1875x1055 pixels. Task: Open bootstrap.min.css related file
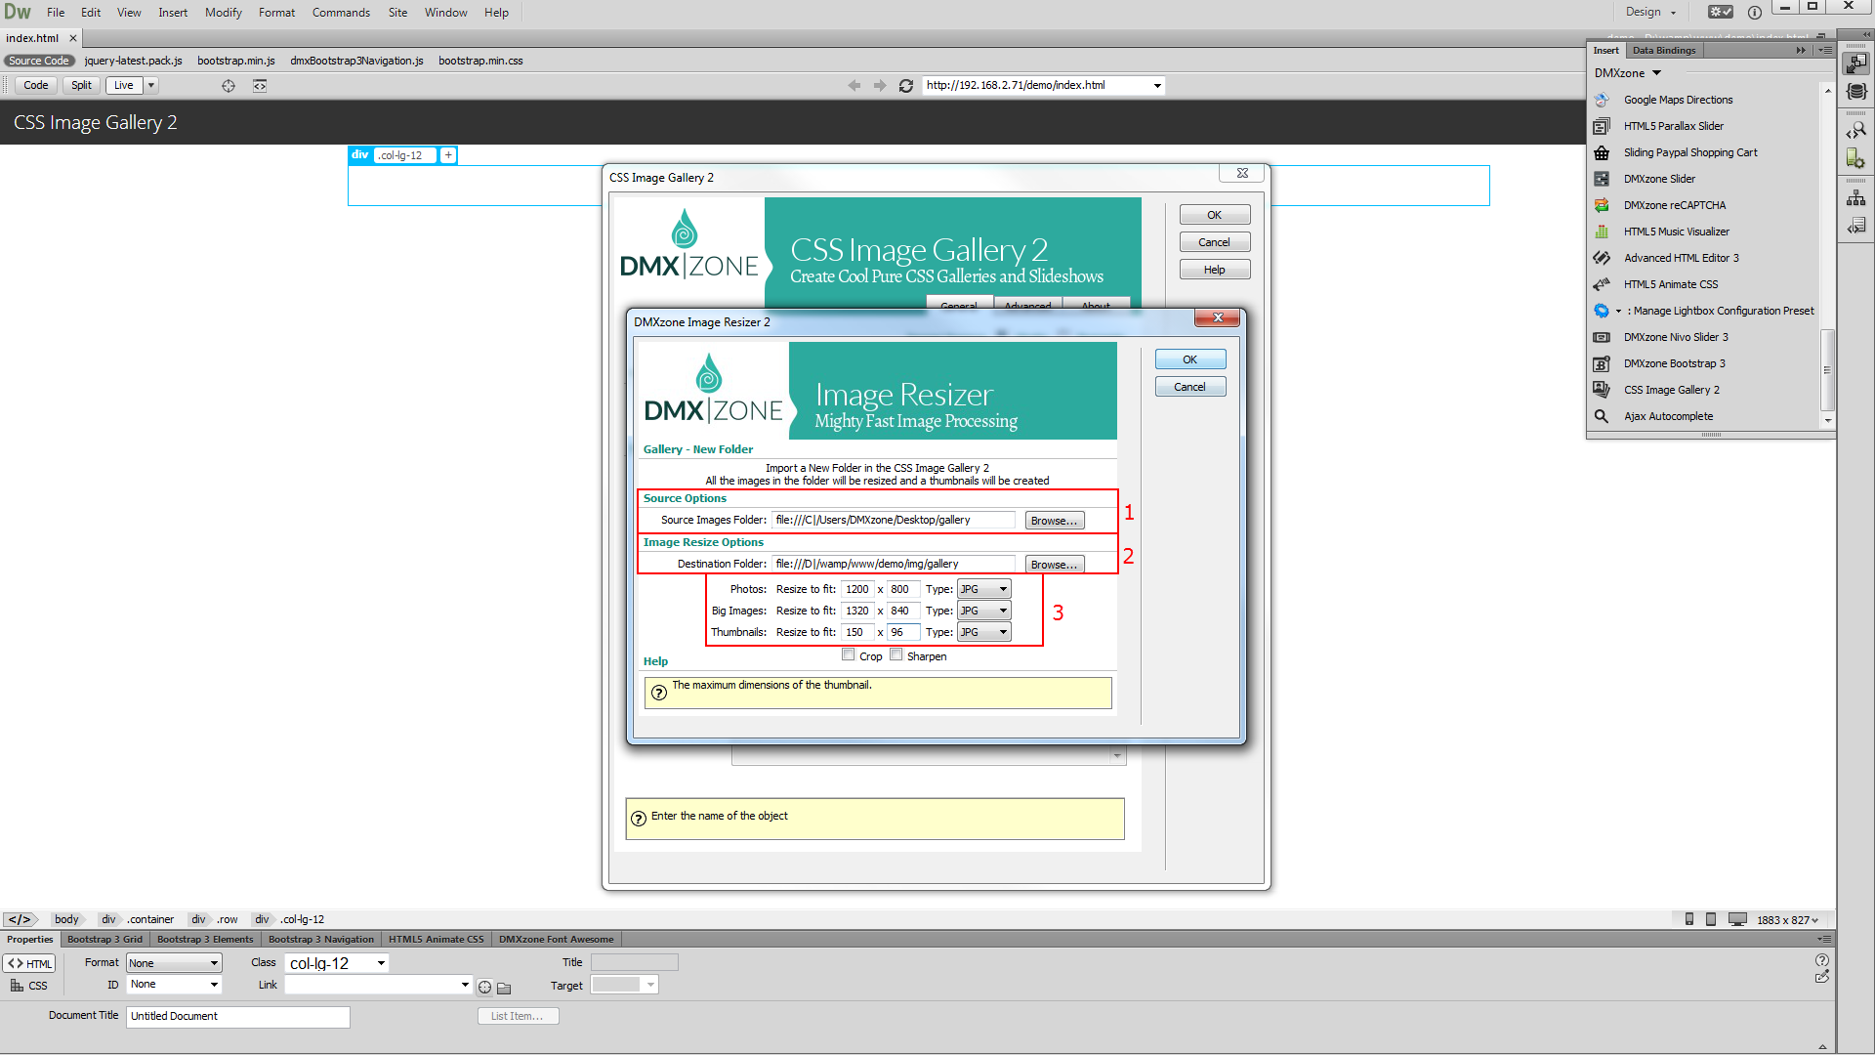[480, 61]
